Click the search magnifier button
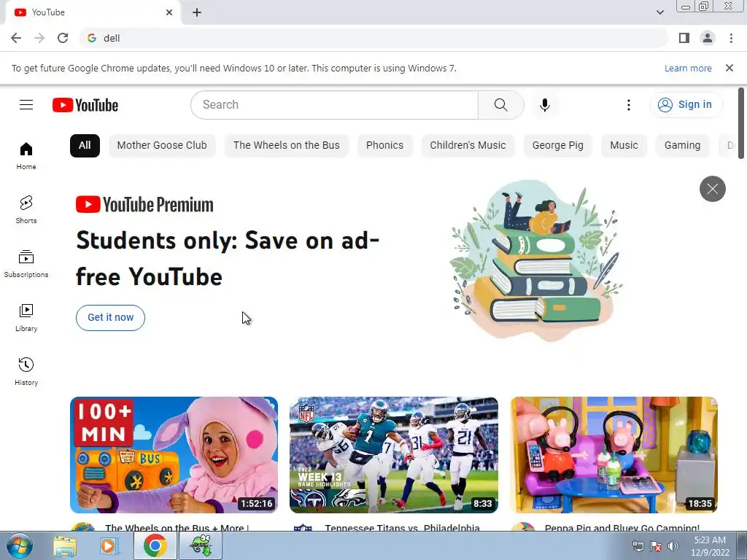The height and width of the screenshot is (560, 747). (500, 105)
